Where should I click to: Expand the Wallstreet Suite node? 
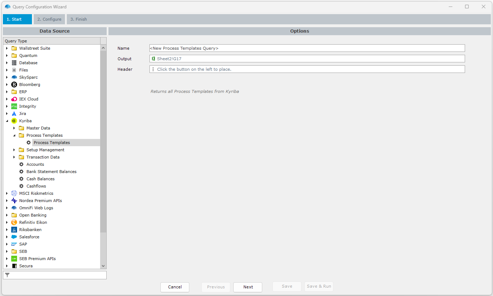[7, 48]
